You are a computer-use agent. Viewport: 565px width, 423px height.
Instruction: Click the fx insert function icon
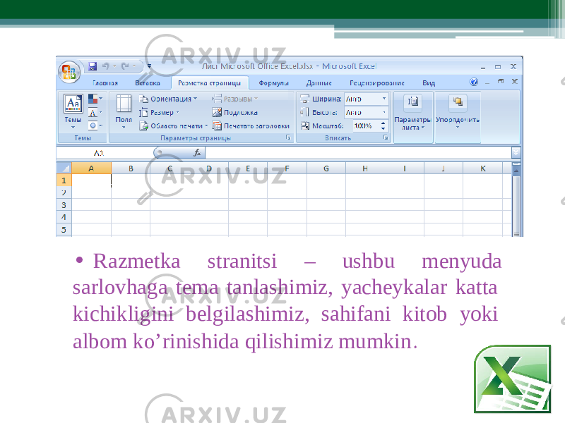pos(197,153)
